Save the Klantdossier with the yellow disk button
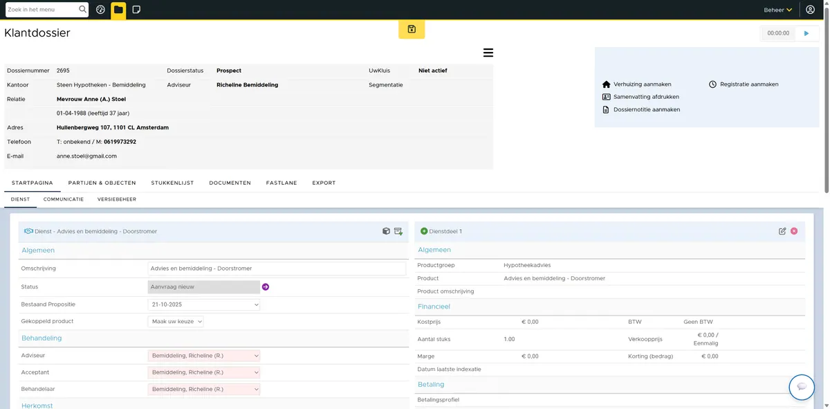 412,29
